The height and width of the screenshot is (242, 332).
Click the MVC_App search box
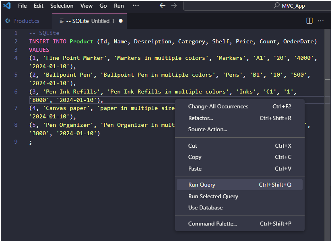pos(256,6)
